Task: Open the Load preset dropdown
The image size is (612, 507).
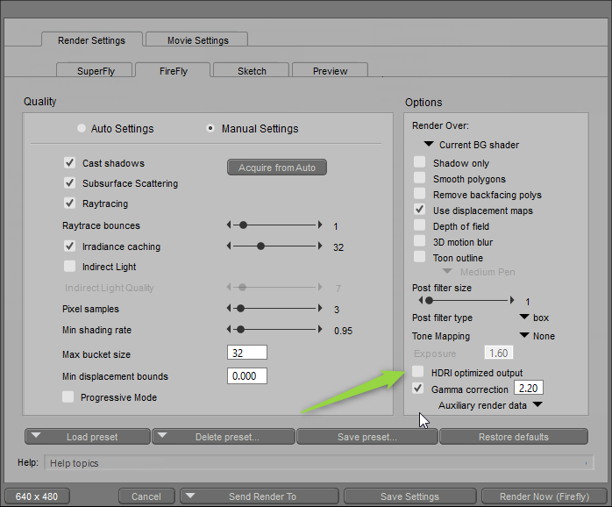Action: [86, 437]
